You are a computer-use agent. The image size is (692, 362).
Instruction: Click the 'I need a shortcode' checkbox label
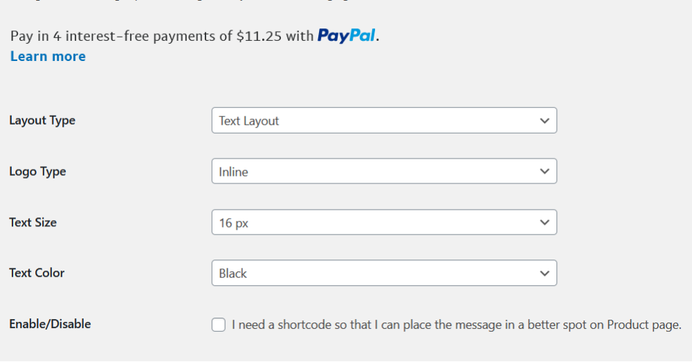pyautogui.click(x=457, y=325)
